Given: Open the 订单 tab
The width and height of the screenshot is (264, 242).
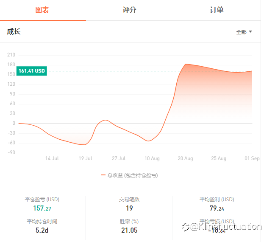Looking at the screenshot, I should point(217,10).
